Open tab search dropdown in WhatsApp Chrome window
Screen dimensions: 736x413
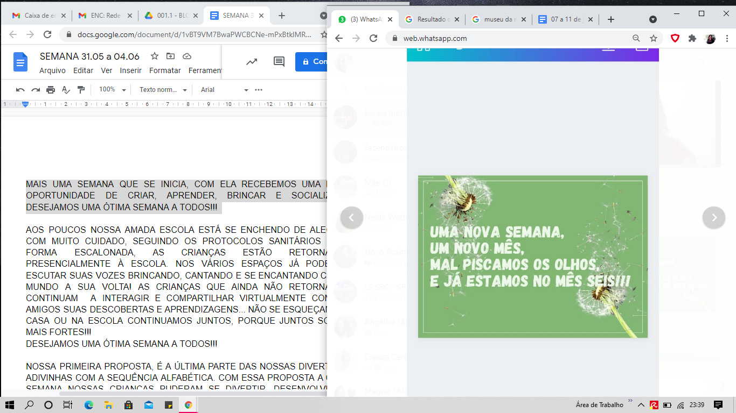click(x=653, y=19)
